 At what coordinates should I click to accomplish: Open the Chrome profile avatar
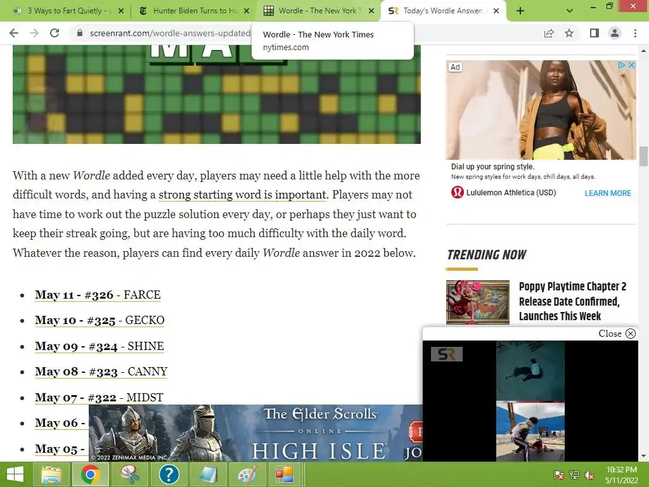pos(615,33)
